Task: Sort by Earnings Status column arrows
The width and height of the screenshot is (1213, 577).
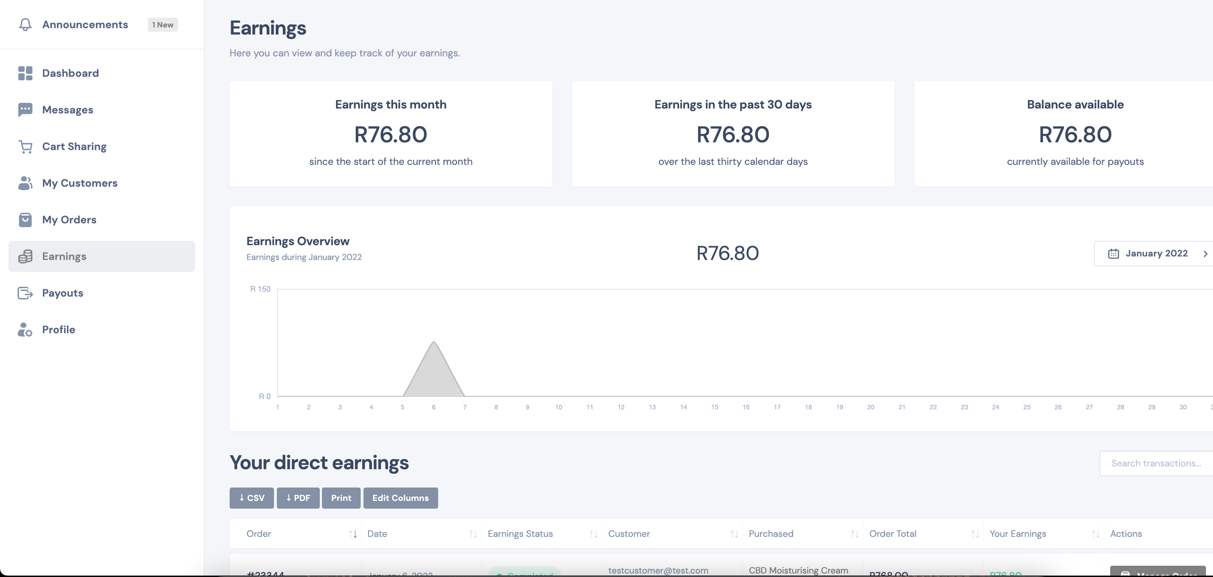Action: click(x=594, y=534)
